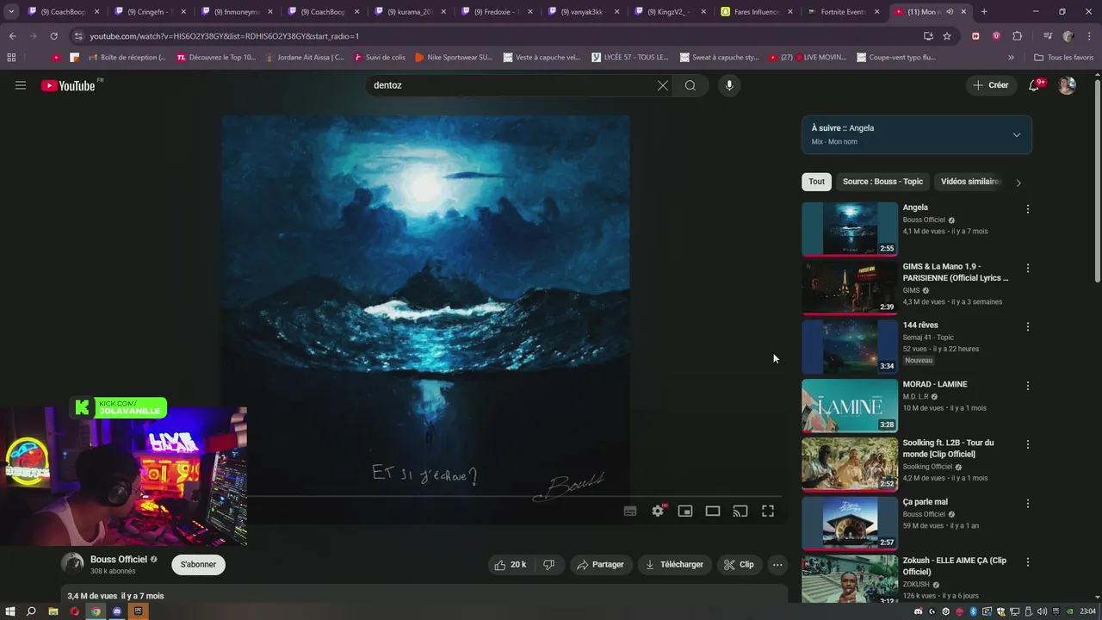Dislike the video with the thumbs down

pyautogui.click(x=548, y=565)
